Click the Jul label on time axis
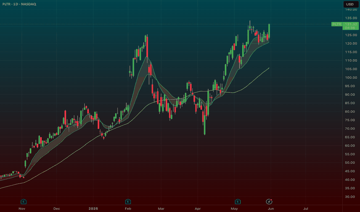This screenshot has height=212, width=360. click(x=306, y=209)
